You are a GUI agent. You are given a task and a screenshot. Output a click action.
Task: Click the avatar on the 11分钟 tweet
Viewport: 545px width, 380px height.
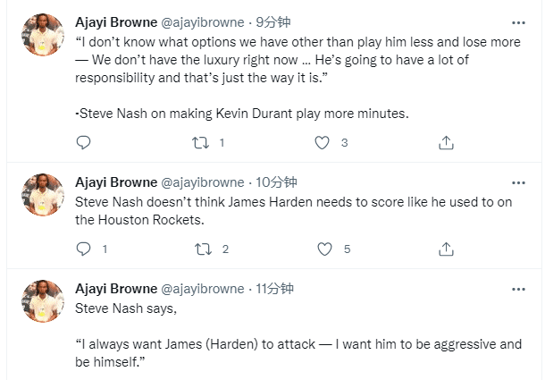pos(43,302)
